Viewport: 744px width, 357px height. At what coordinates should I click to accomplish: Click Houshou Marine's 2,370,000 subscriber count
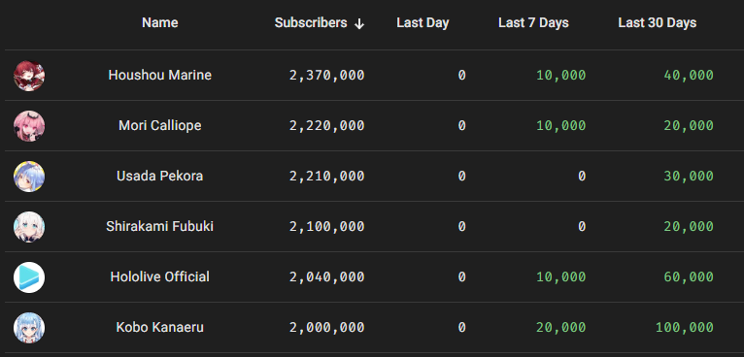(327, 76)
